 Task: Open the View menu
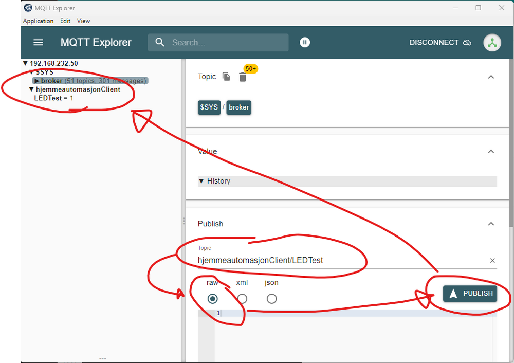click(83, 21)
